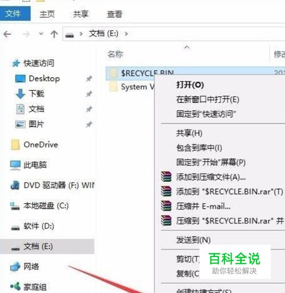Switch to the 查看 ribbon tab

(115, 14)
